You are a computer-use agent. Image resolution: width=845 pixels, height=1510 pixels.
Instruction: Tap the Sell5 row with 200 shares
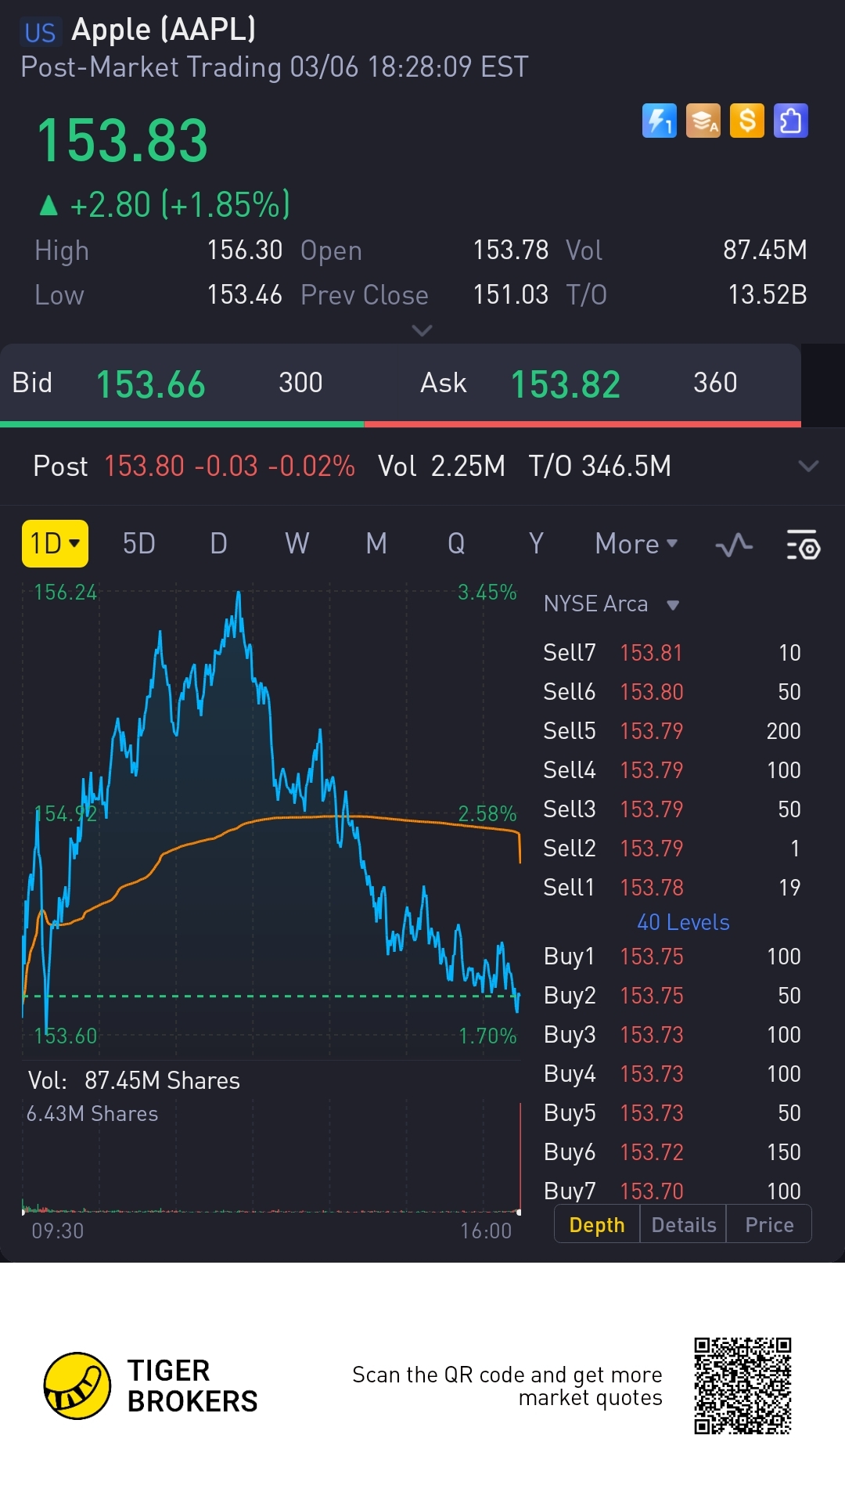672,731
